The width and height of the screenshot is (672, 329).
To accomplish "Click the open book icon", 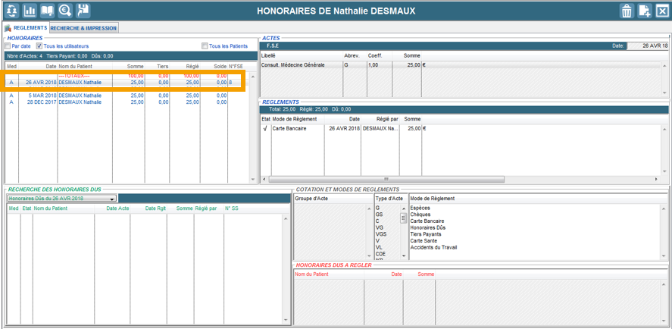I will tap(47, 11).
